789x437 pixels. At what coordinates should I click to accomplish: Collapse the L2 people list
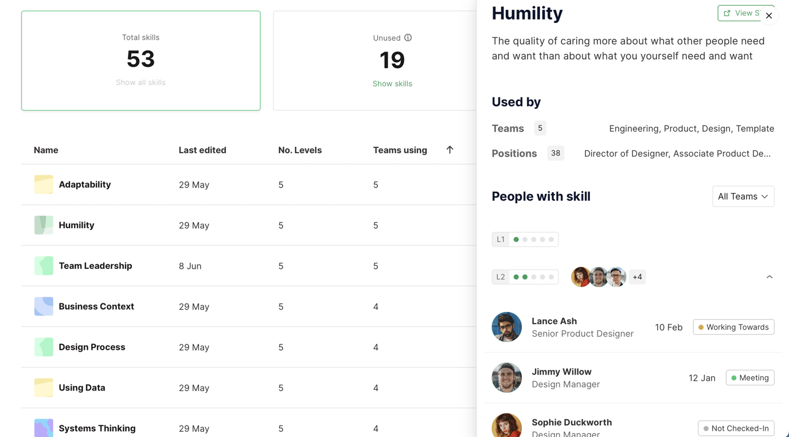pos(770,276)
